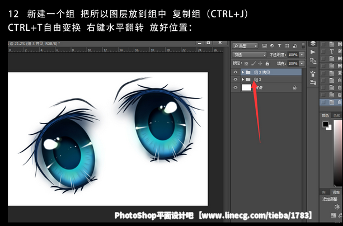
Task: Pick a color in the color field
Action: tap(338, 153)
